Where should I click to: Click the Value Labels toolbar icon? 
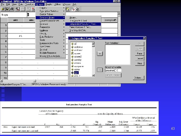[73, 9]
